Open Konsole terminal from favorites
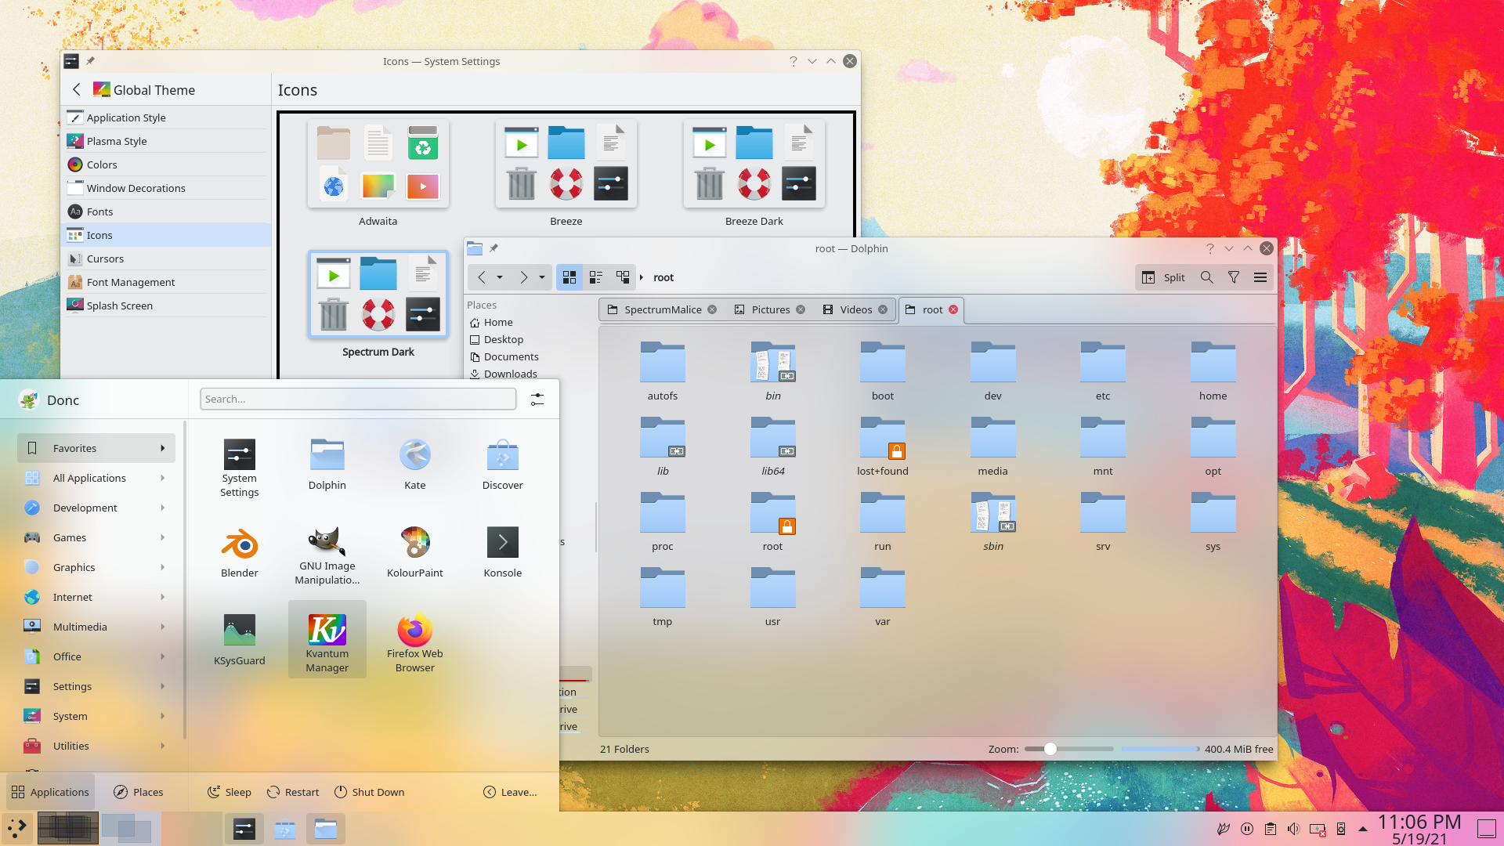 click(502, 552)
